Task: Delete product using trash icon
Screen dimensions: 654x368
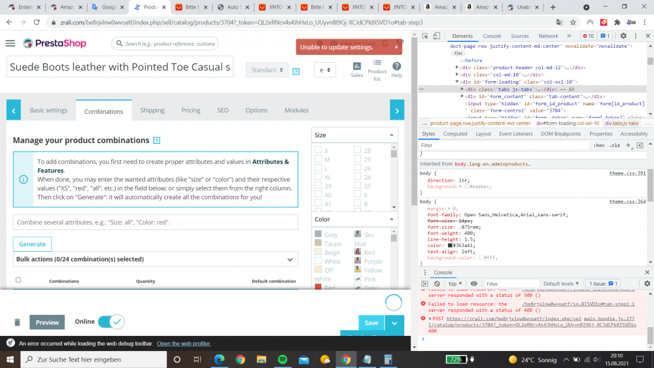Action: pyautogui.click(x=17, y=322)
